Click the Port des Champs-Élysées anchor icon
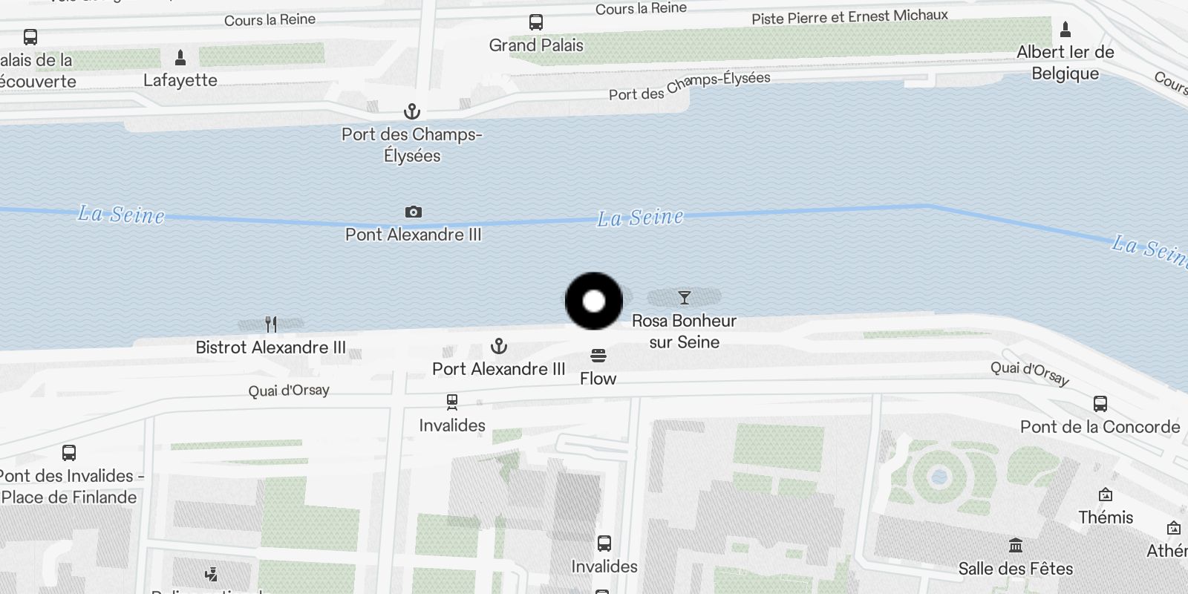The height and width of the screenshot is (594, 1188). click(412, 111)
